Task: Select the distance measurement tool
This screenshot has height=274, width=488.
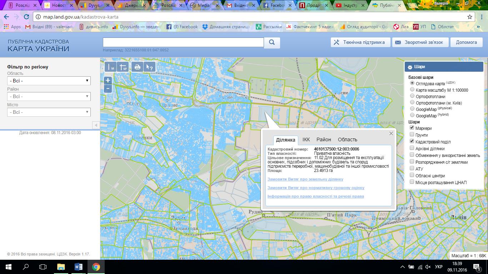Action: (110, 67)
